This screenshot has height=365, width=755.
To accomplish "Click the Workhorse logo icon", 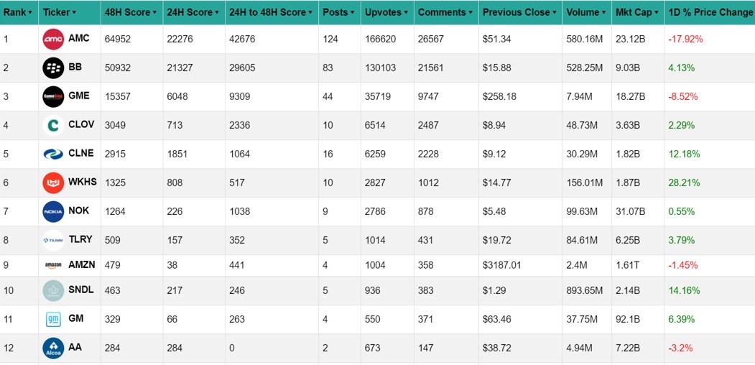I will 53,183.
